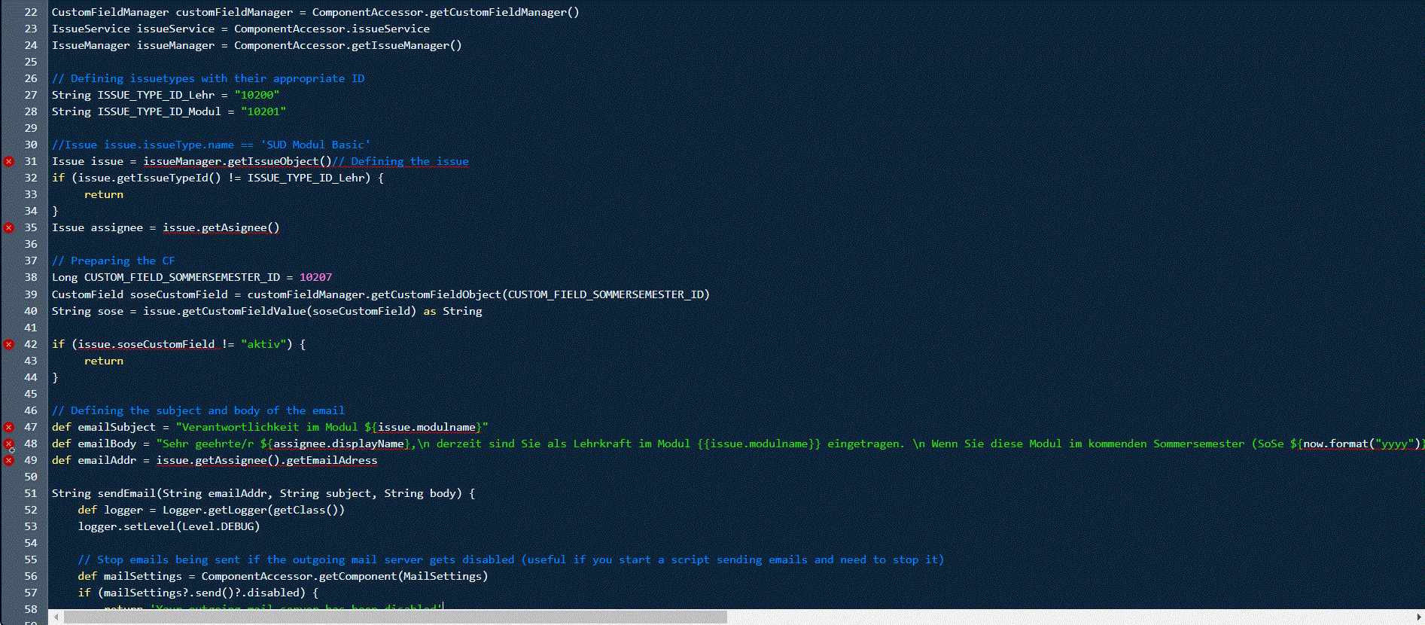Click the "// Preparing the CF" comment

tap(113, 261)
